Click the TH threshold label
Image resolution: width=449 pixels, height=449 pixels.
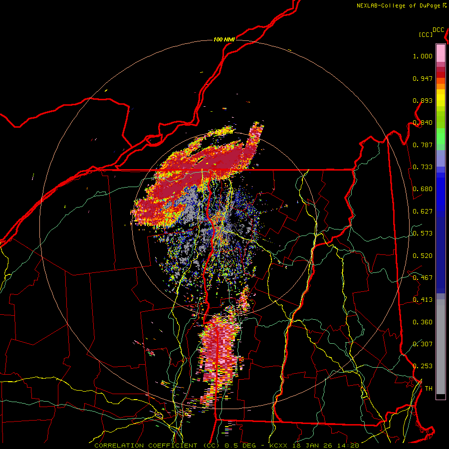(x=429, y=389)
